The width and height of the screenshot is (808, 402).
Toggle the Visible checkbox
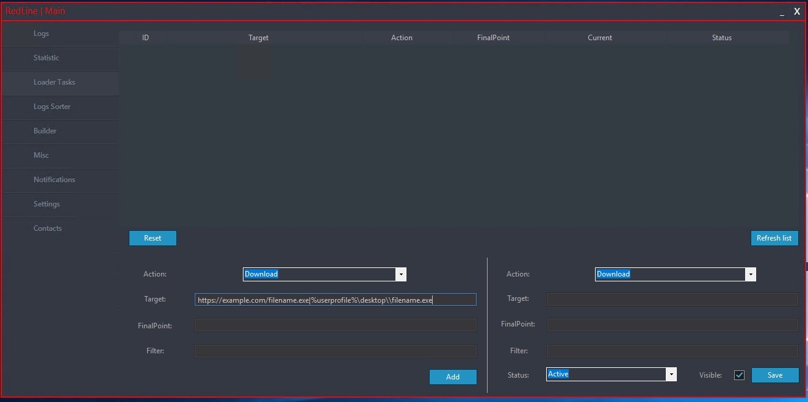click(739, 375)
